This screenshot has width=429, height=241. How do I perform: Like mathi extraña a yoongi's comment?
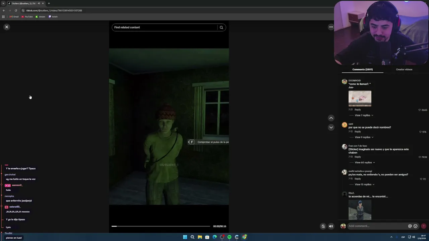(421, 179)
